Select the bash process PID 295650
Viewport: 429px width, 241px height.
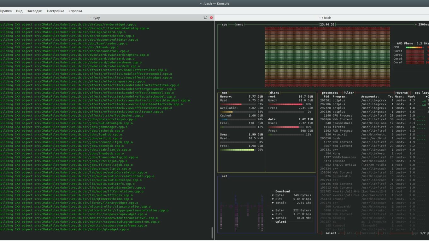point(374,138)
